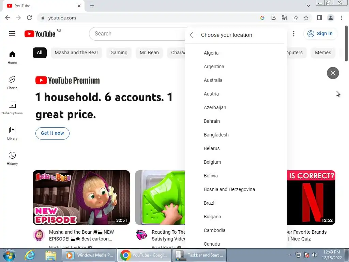Open the green slime video thumbnail
Viewport: 349px width, 262px height.
(x=160, y=198)
